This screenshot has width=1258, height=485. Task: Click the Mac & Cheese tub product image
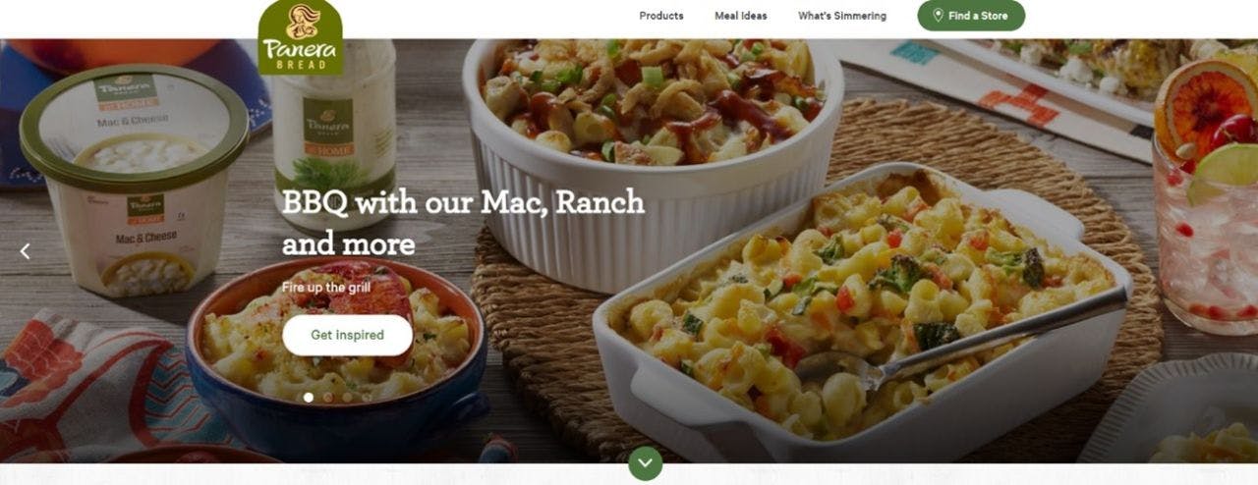[135, 180]
